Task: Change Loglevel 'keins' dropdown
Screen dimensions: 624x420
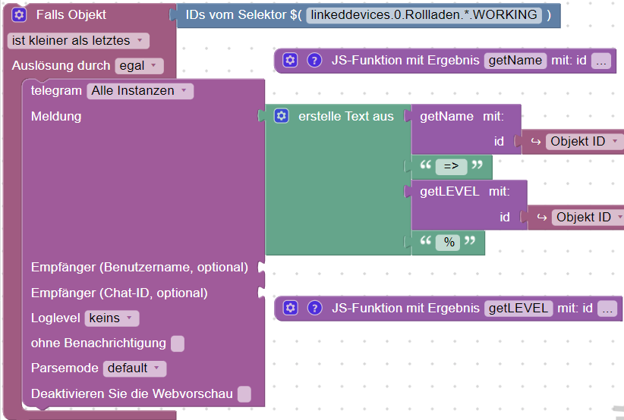Action: click(112, 318)
